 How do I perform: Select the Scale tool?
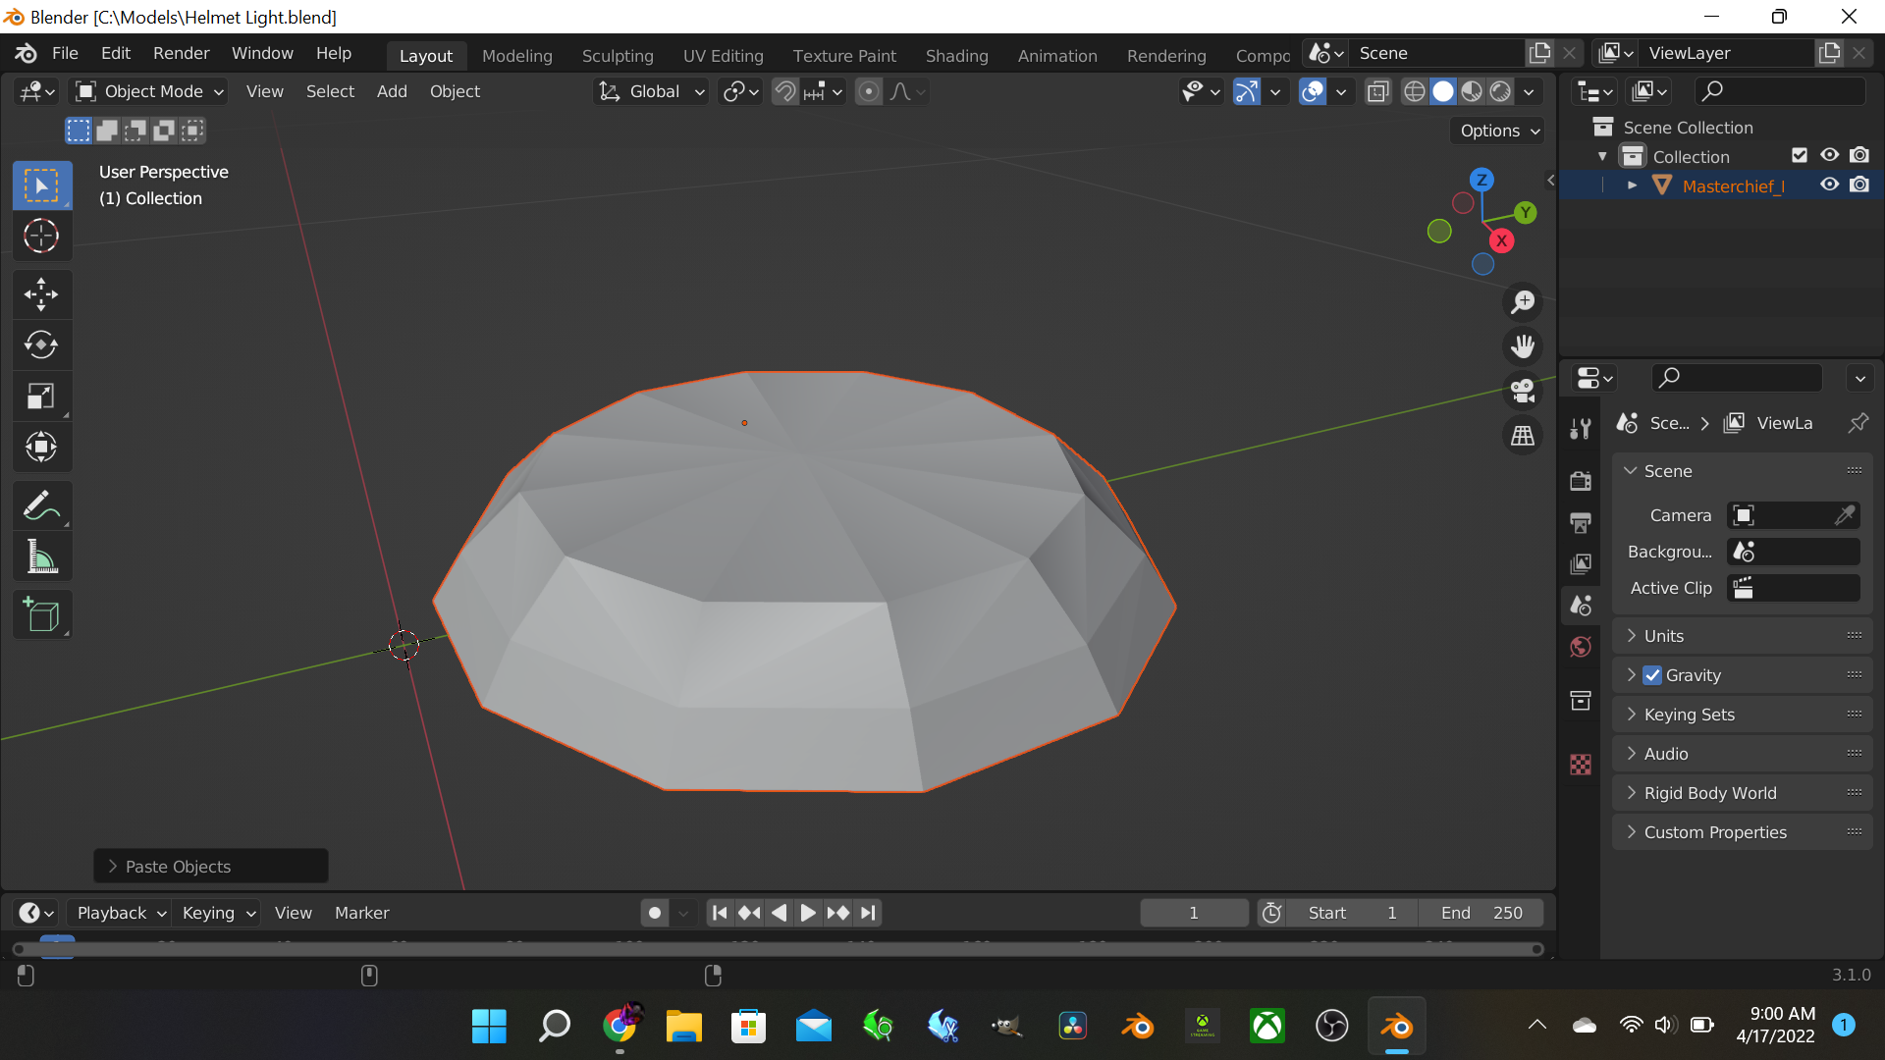[x=41, y=396]
